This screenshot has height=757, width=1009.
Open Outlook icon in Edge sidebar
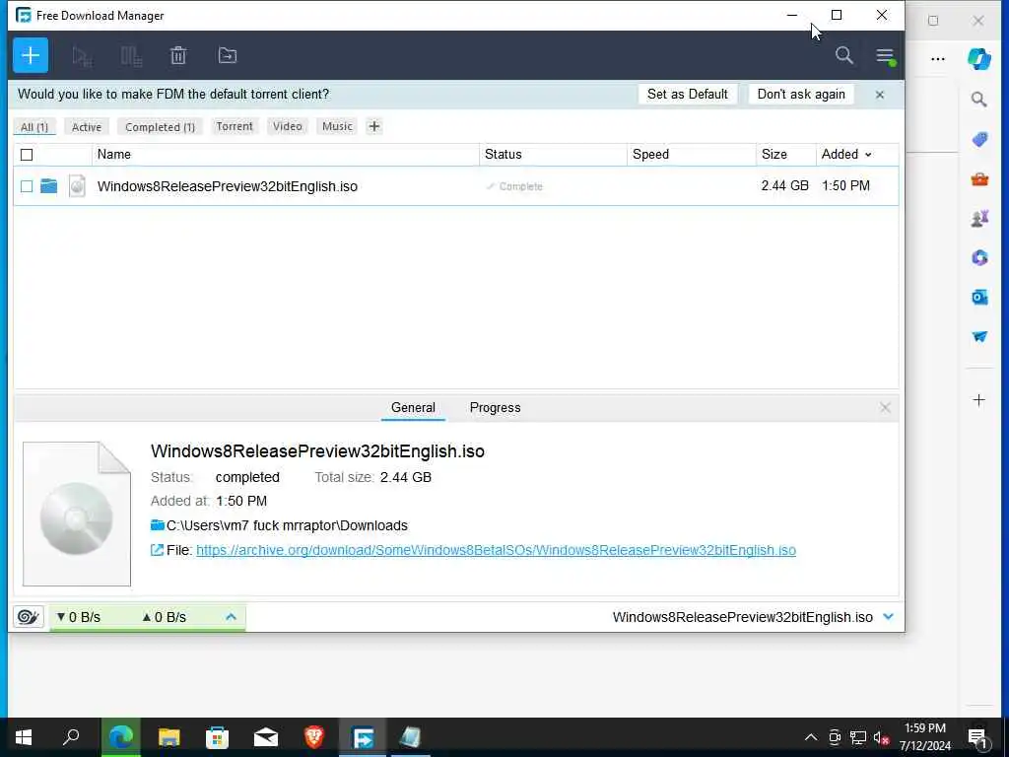click(x=979, y=297)
